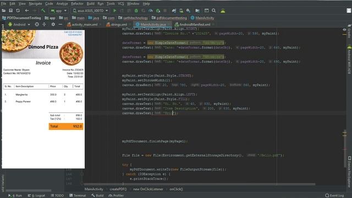Click the Open file toolbar icon
352x198 pixels.
pyautogui.click(x=4, y=10)
